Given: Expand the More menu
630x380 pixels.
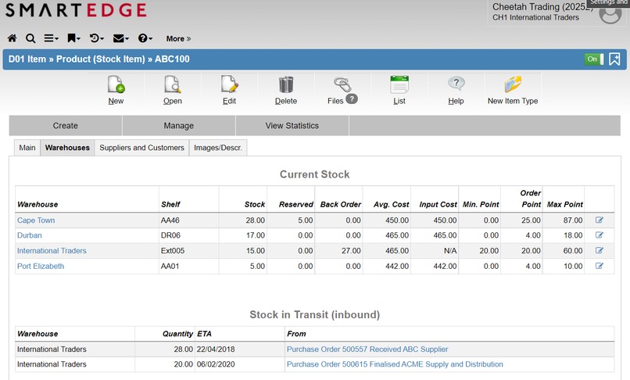Looking at the screenshot, I should click(178, 38).
